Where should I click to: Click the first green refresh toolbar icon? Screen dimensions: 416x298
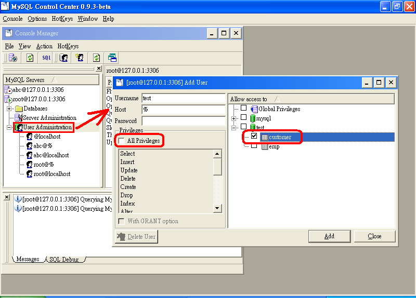(x=30, y=58)
